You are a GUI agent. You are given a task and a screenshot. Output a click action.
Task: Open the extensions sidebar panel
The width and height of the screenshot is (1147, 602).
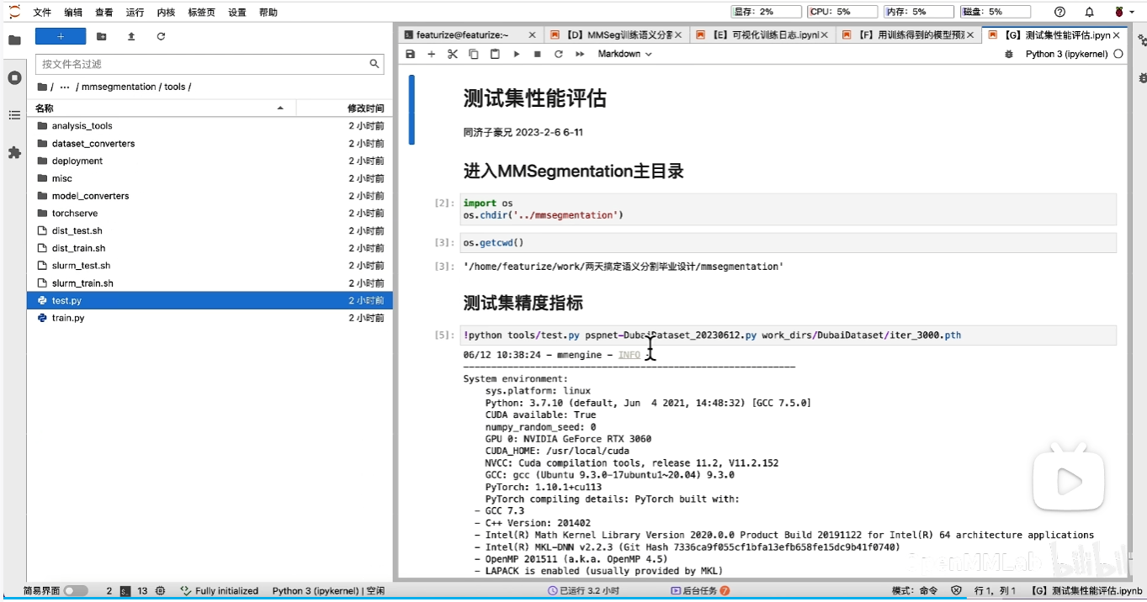13,153
